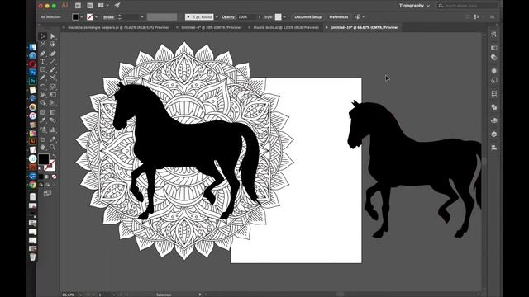Open the graphic Style dropdown arrow
529x297 pixels.
[284, 16]
